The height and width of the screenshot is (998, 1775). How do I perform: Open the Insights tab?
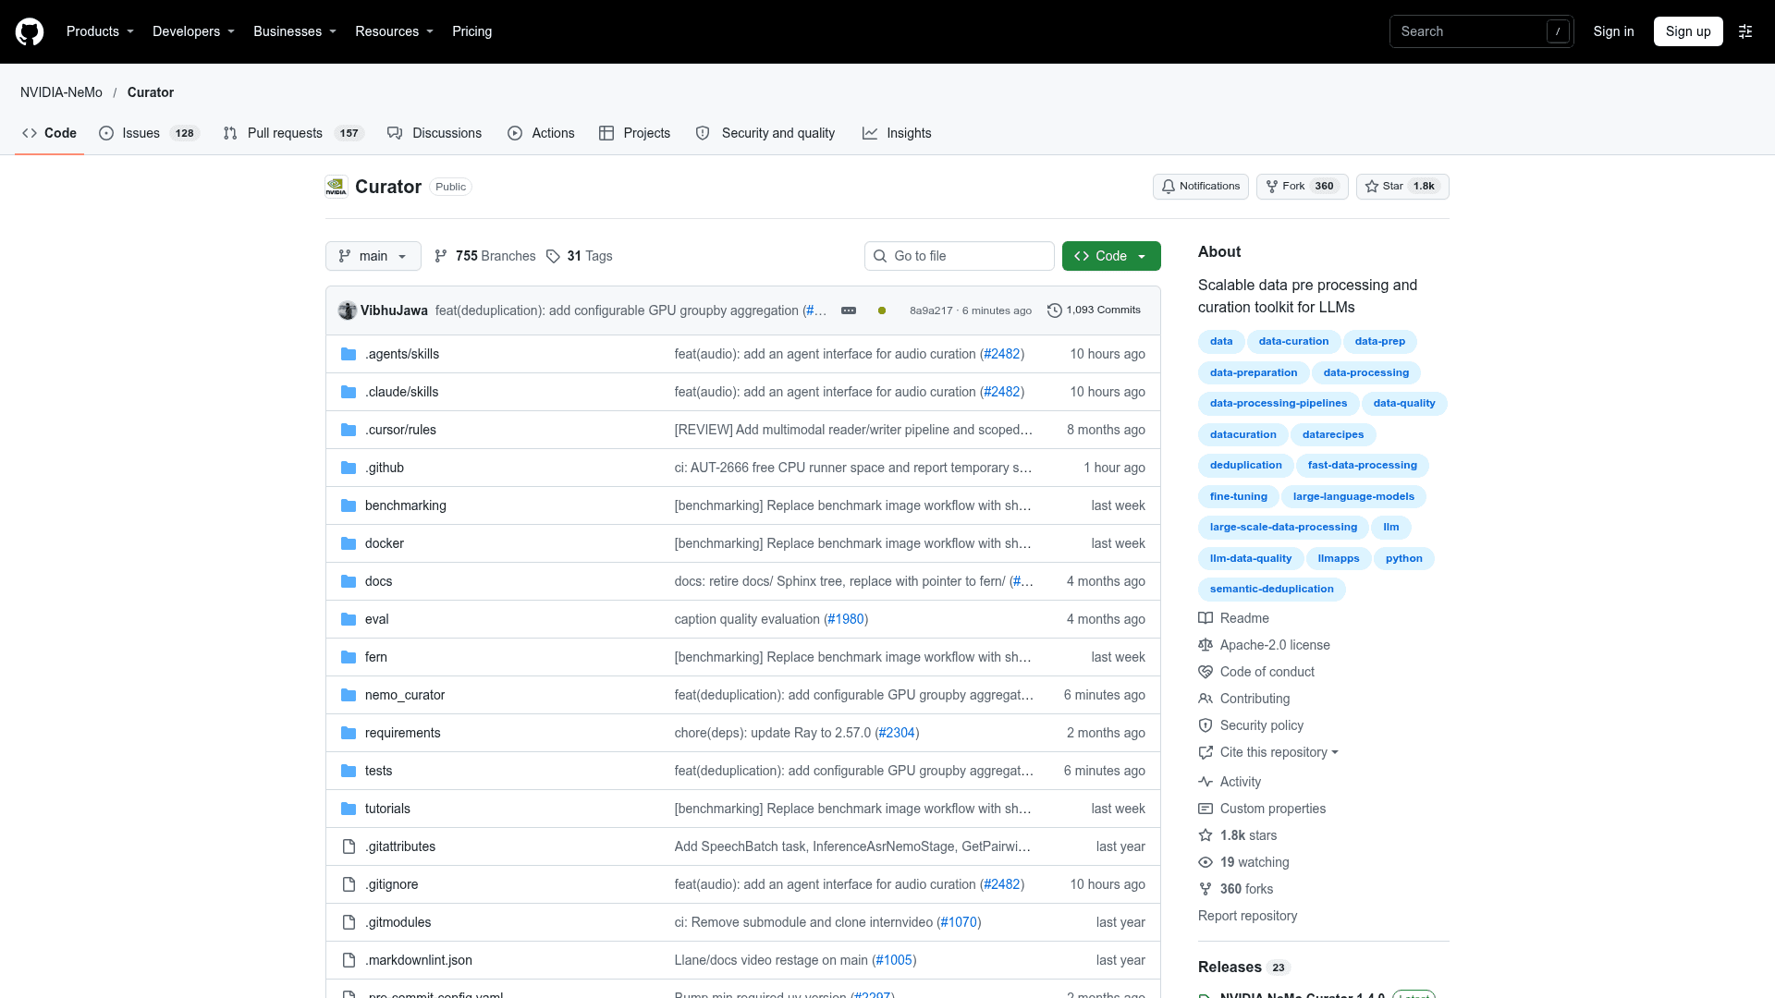coord(897,133)
